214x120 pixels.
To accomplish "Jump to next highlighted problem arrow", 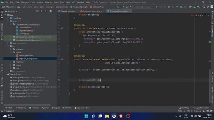I will pos(209,15).
